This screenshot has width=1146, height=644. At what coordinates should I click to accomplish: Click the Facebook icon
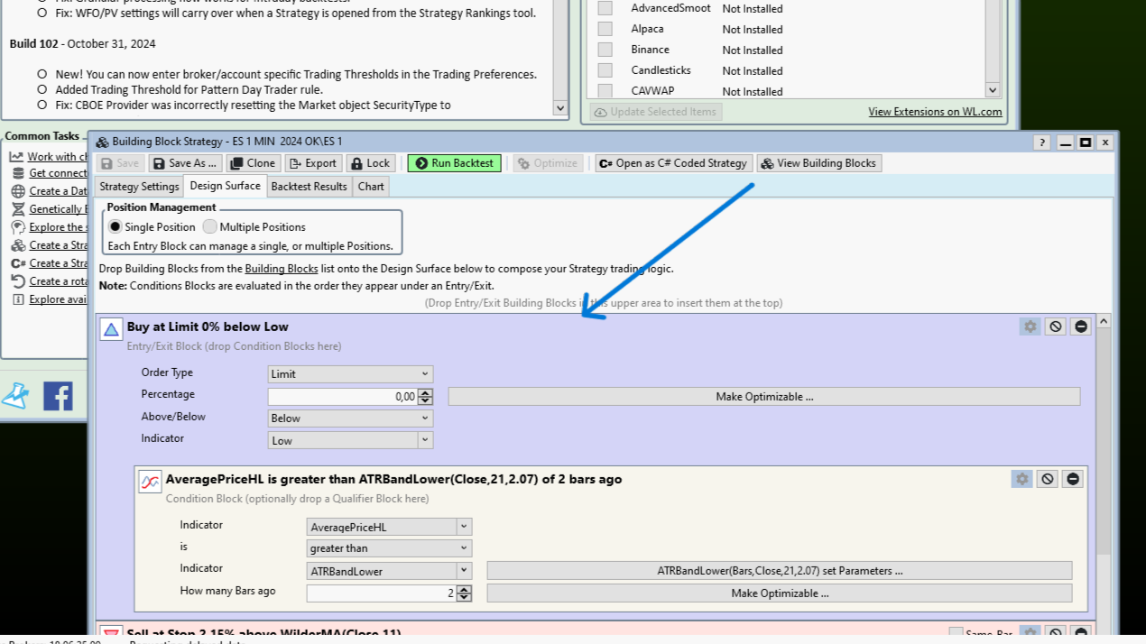(58, 396)
